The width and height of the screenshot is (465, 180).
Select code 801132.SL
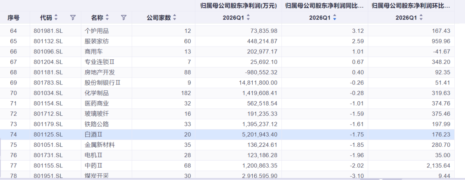coord(48,41)
